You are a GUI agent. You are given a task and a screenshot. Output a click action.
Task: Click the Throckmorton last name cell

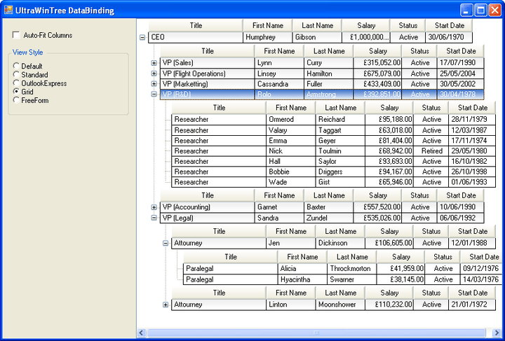click(x=352, y=269)
